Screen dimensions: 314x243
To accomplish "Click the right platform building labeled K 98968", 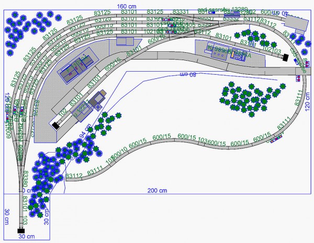I will [217, 51].
